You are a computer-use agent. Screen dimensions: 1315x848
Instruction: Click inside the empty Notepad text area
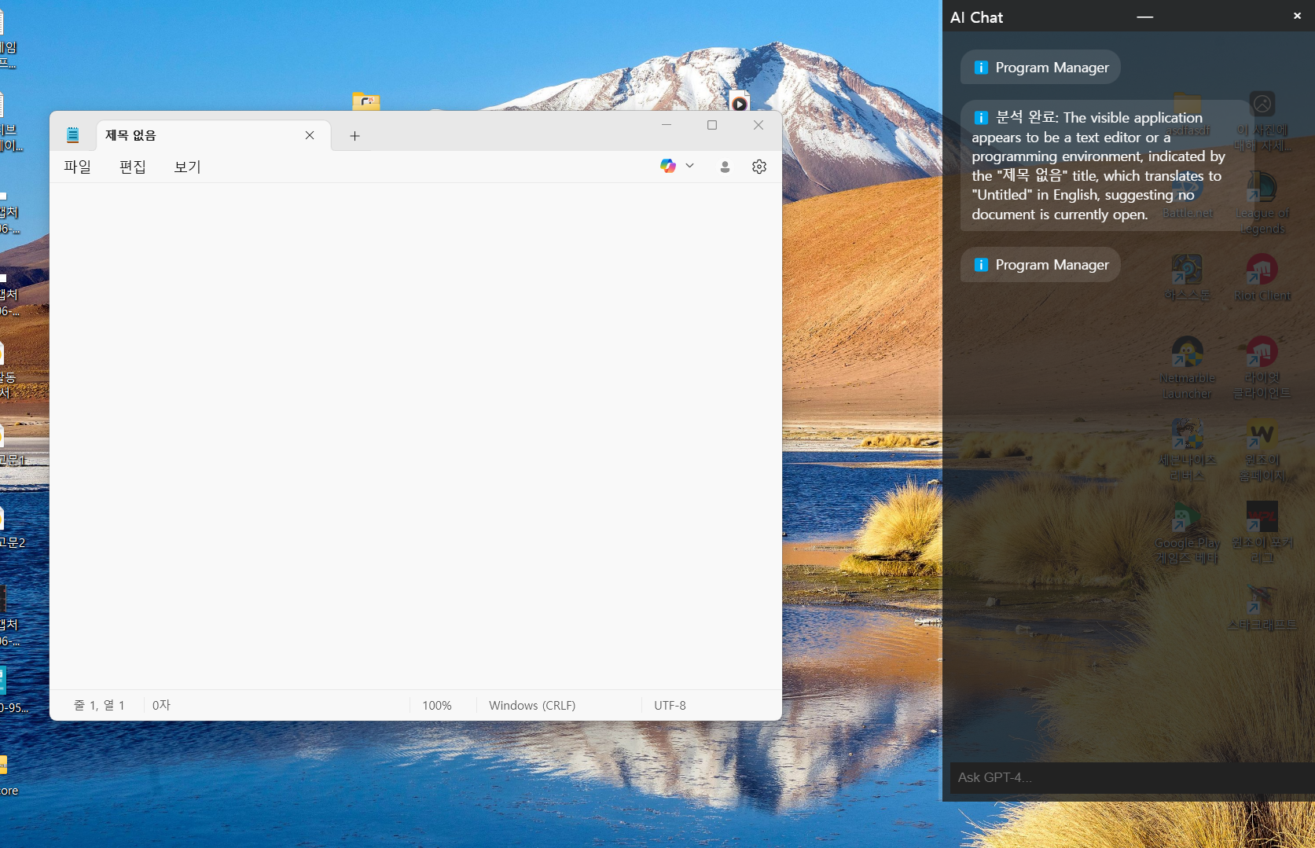(416, 436)
